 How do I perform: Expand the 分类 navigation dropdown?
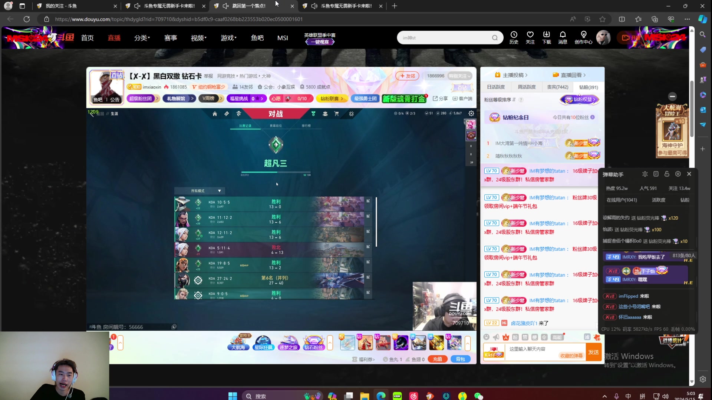coord(142,38)
